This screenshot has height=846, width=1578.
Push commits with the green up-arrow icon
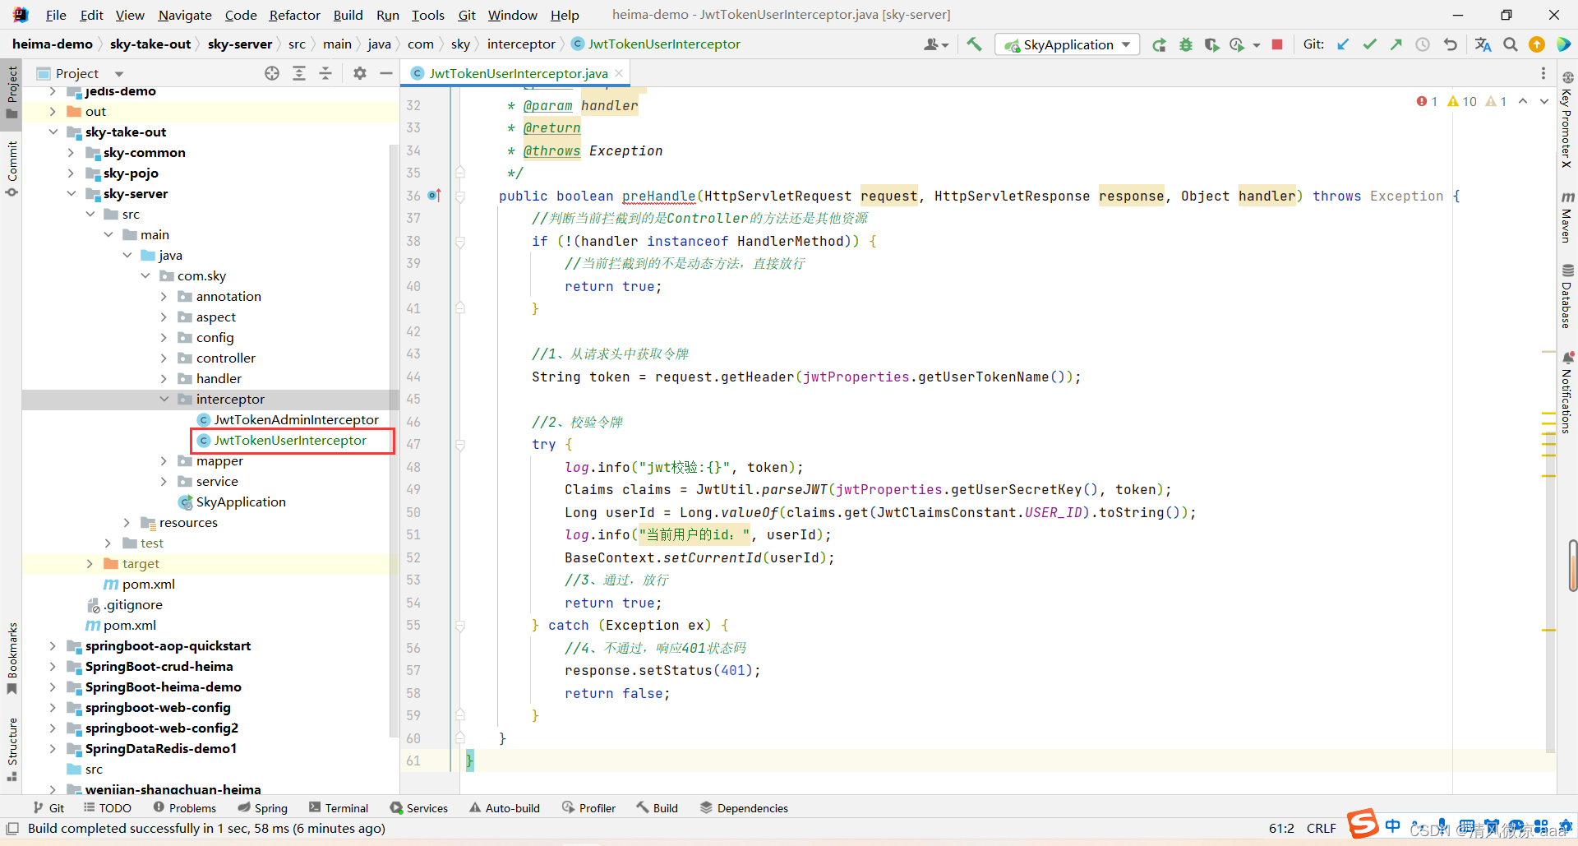tap(1396, 44)
